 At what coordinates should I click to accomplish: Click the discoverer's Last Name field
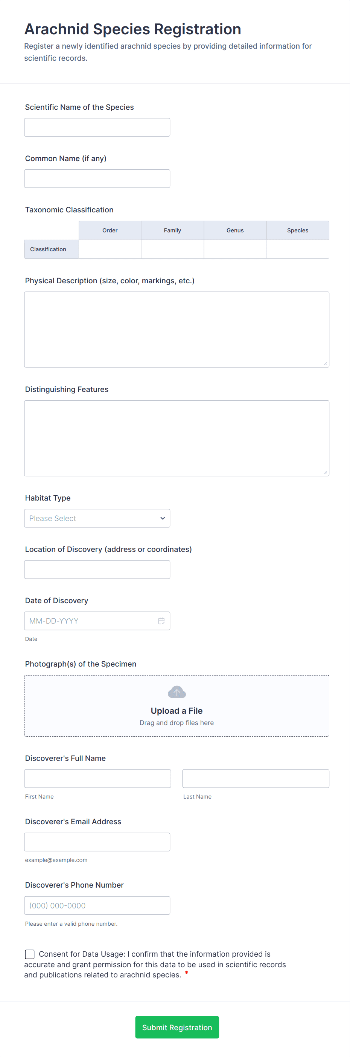pos(256,778)
